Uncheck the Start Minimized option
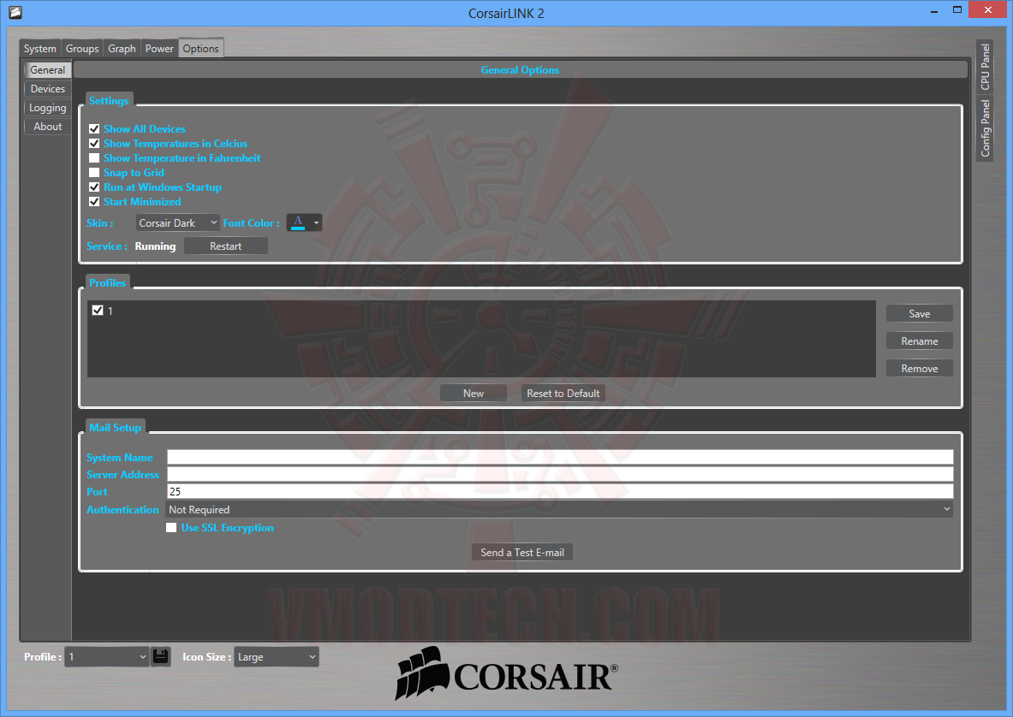The height and width of the screenshot is (717, 1013). (x=94, y=201)
